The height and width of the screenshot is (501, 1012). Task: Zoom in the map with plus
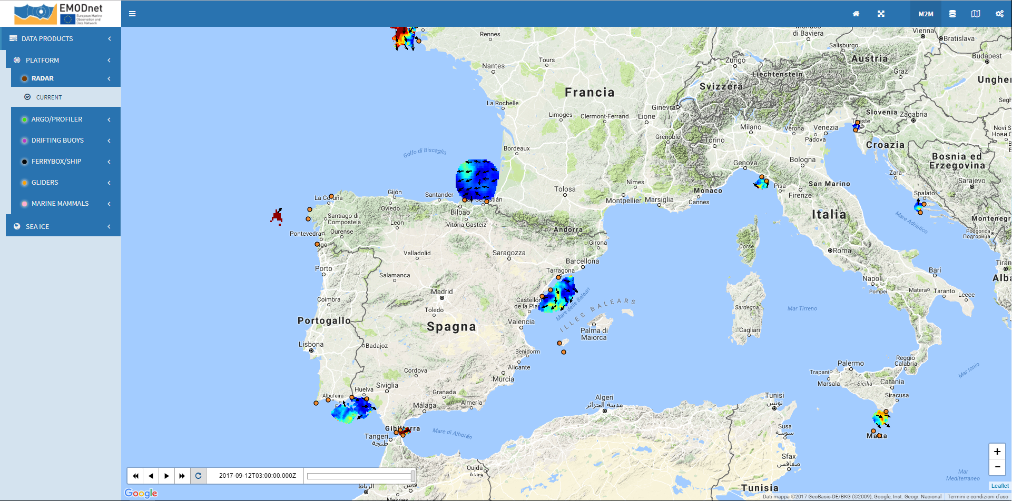[997, 452]
